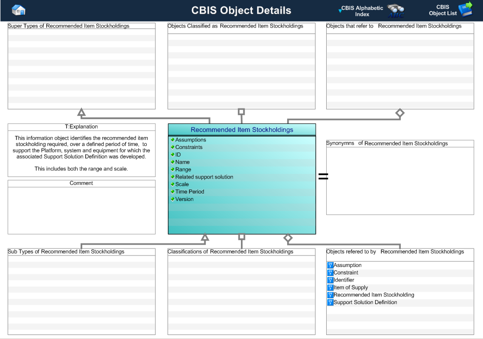The width and height of the screenshot is (483, 339).
Task: Click the icon beside Support Solution Definition
Action: coord(330,302)
